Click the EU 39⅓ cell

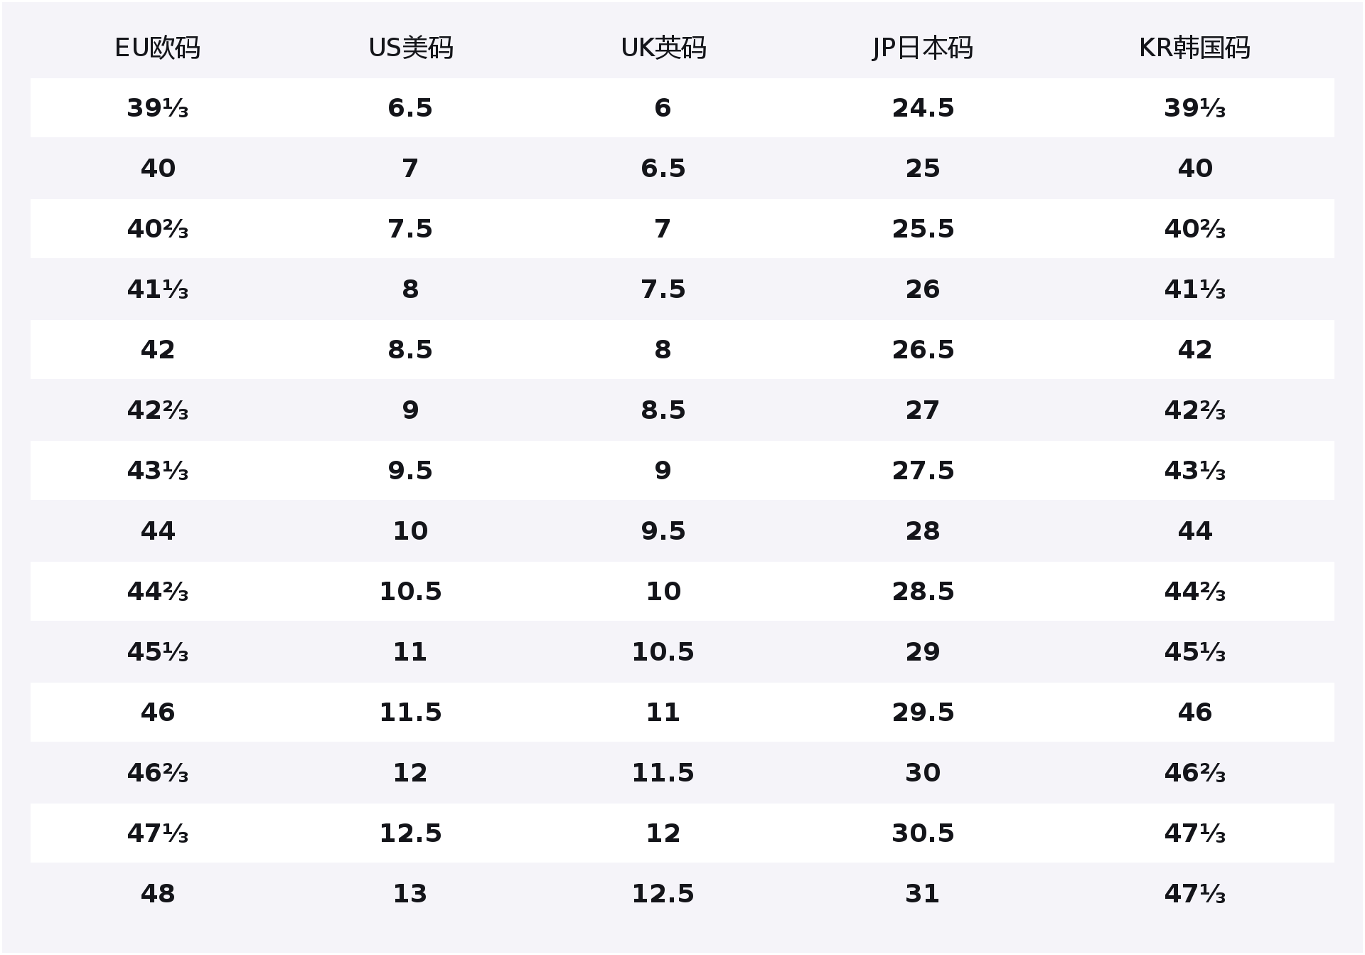(157, 108)
